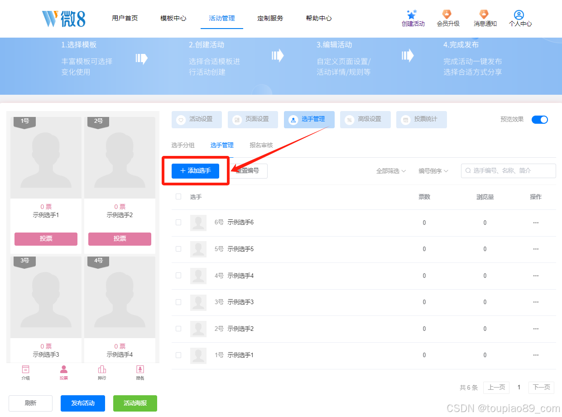Check the checkbox for 示例选手1
This screenshot has height=417, width=562.
(178, 355)
